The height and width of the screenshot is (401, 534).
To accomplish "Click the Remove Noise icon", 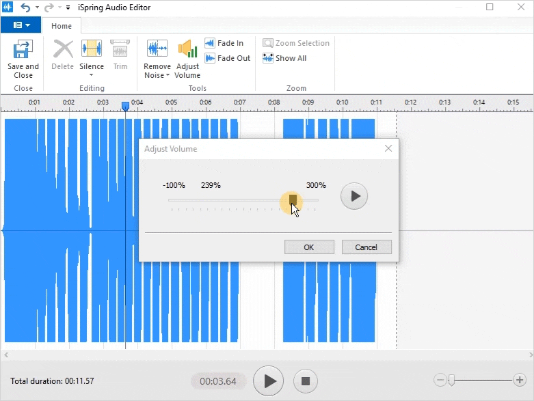I will coord(157,49).
